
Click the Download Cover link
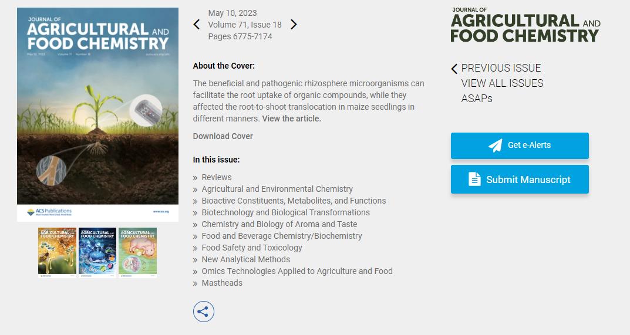point(223,136)
